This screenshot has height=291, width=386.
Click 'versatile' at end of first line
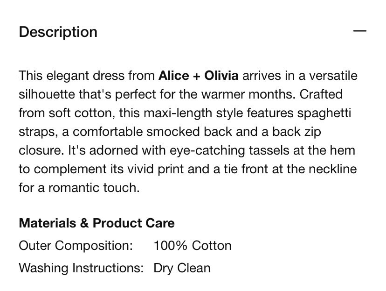click(333, 76)
